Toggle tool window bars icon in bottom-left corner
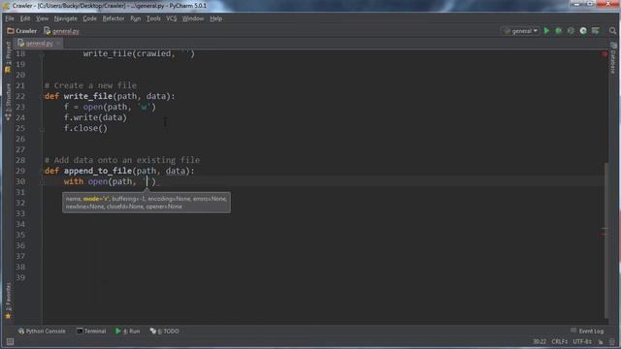 tap(10, 342)
